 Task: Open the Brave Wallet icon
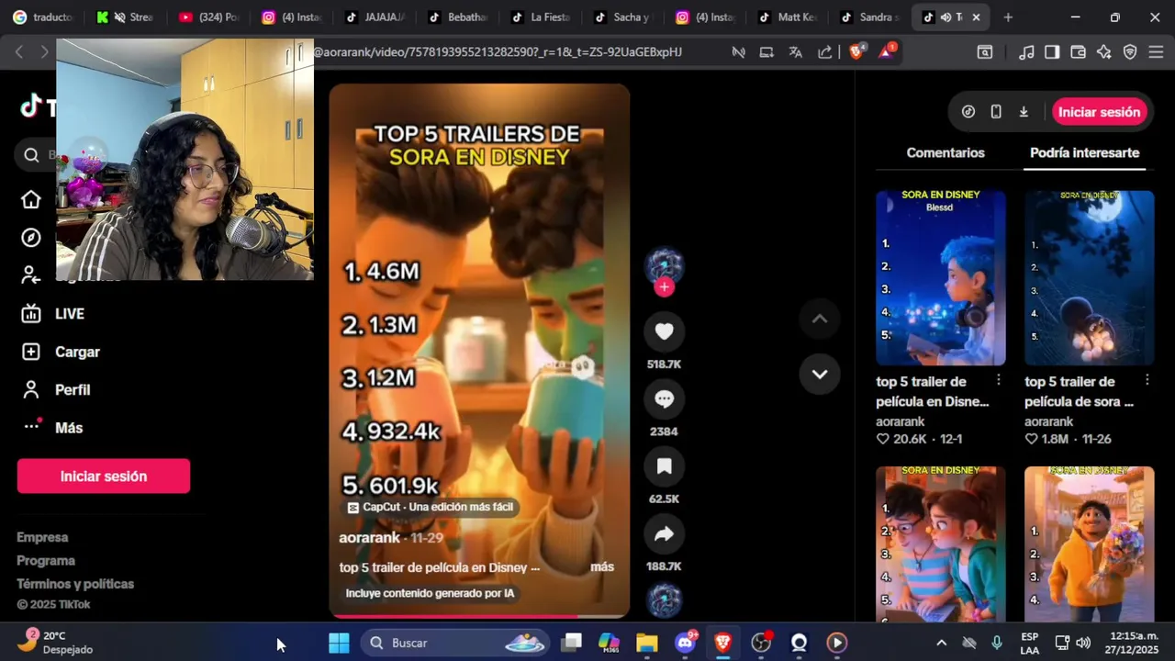click(x=1079, y=52)
